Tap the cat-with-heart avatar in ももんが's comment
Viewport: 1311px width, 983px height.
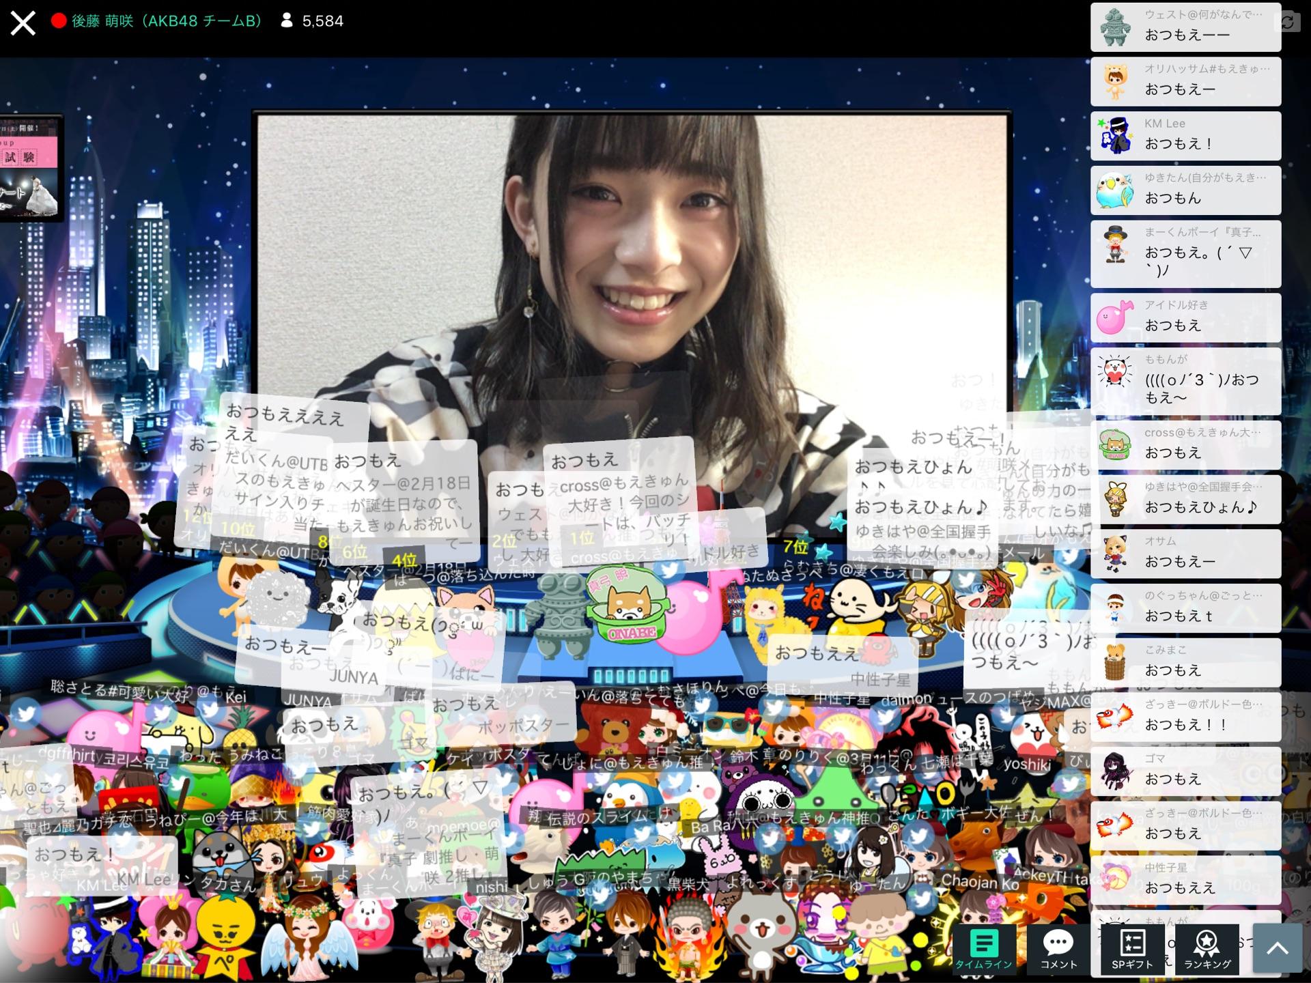pos(1115,372)
